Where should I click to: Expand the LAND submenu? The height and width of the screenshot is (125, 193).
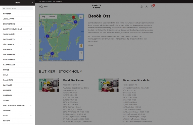click(x=31, y=116)
